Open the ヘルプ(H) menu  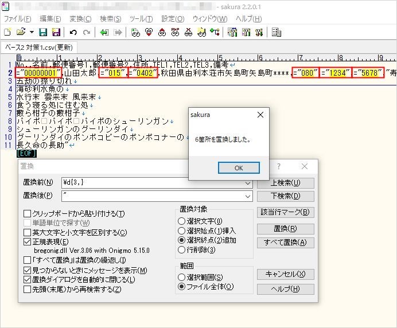click(248, 19)
